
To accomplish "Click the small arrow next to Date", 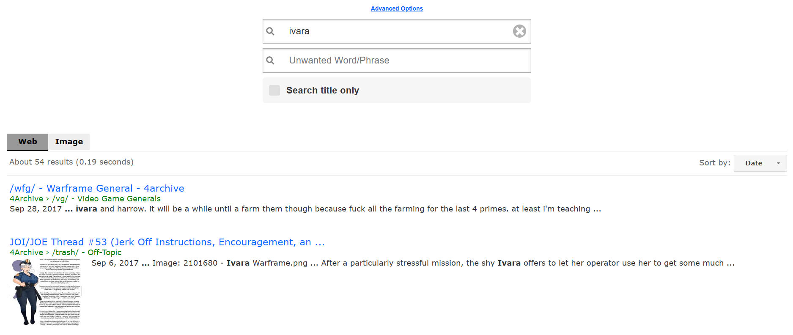I will pyautogui.click(x=778, y=163).
